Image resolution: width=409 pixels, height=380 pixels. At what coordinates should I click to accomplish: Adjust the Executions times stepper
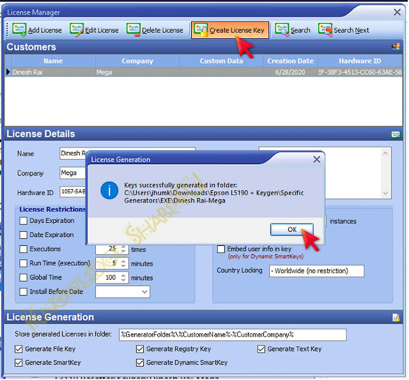coord(123,249)
